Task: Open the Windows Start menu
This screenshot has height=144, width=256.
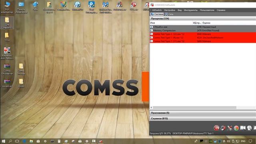Action: [4, 141]
